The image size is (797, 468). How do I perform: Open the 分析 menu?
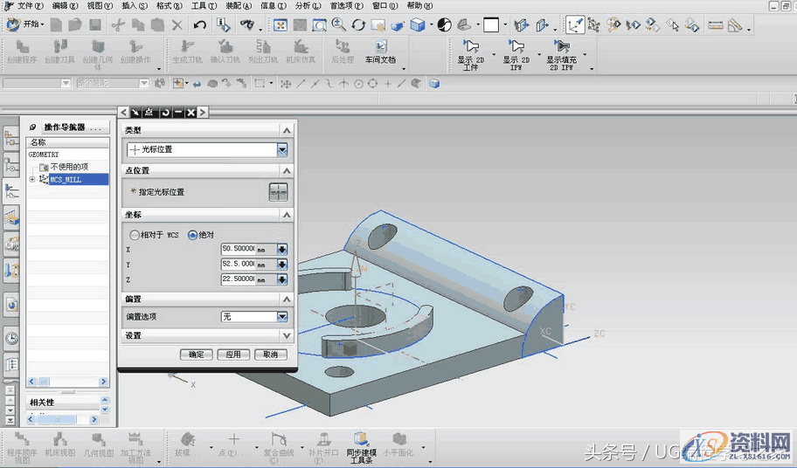coord(304,6)
